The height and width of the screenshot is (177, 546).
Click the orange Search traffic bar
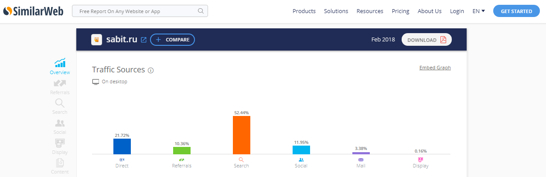click(241, 135)
